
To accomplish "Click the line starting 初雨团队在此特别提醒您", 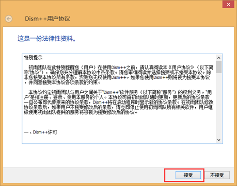I will click(x=121, y=67).
